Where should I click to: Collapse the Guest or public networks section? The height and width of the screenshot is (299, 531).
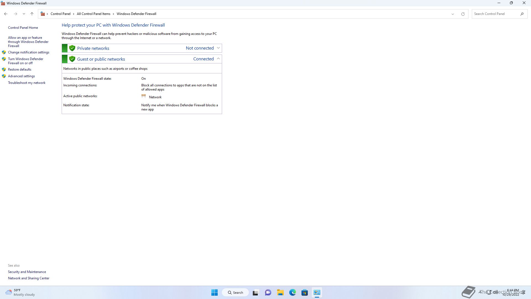[218, 59]
